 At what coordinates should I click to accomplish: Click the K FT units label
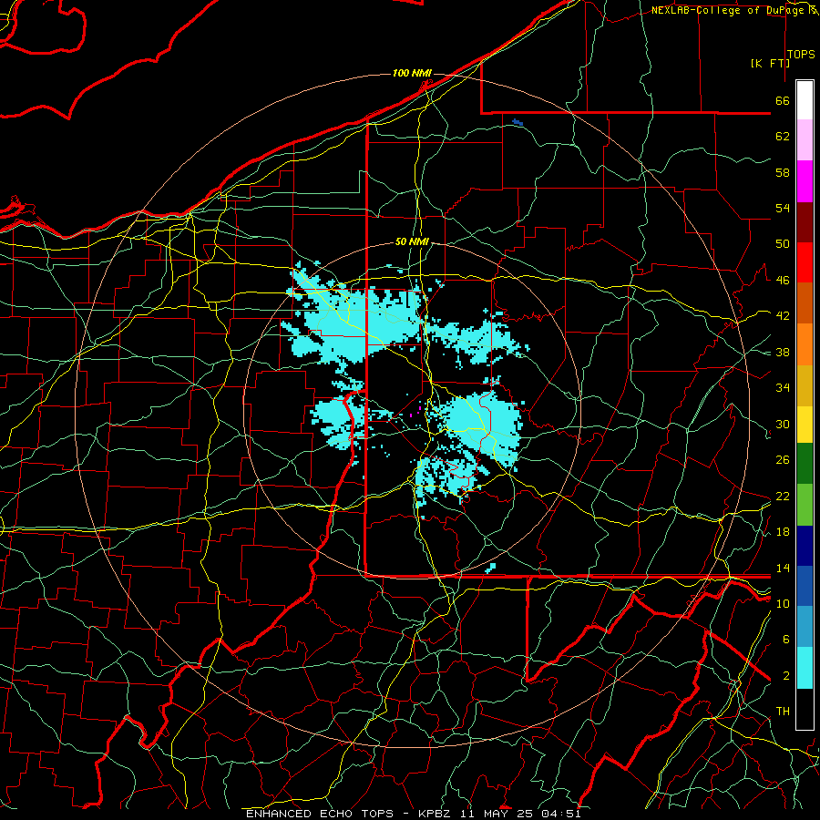[x=770, y=63]
